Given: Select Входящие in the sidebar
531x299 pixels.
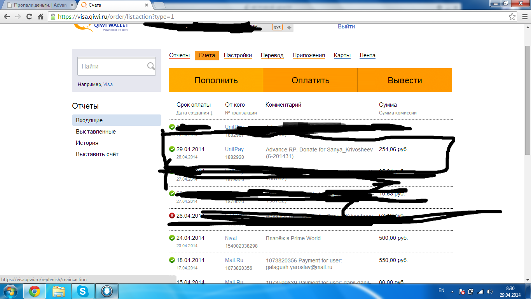Looking at the screenshot, I should (117, 120).
